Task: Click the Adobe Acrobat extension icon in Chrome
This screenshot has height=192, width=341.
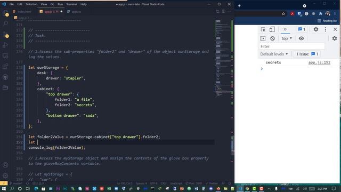Action: (x=292, y=14)
